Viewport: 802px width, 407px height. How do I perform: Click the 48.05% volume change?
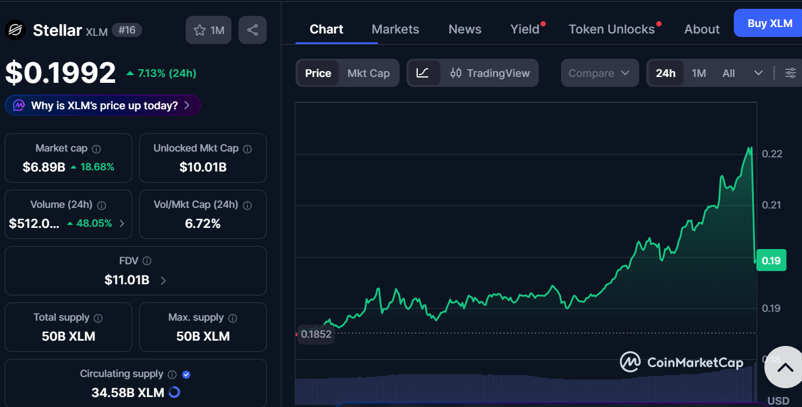pos(90,223)
